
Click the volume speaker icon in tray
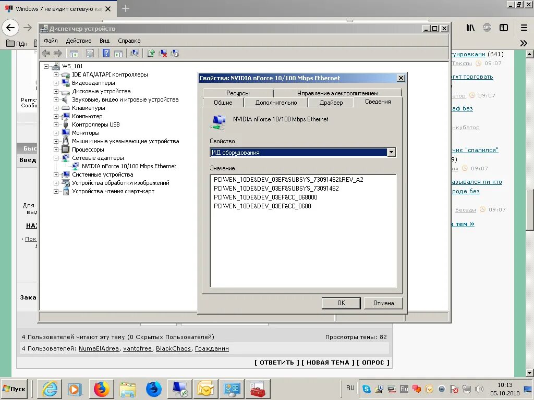479,389
